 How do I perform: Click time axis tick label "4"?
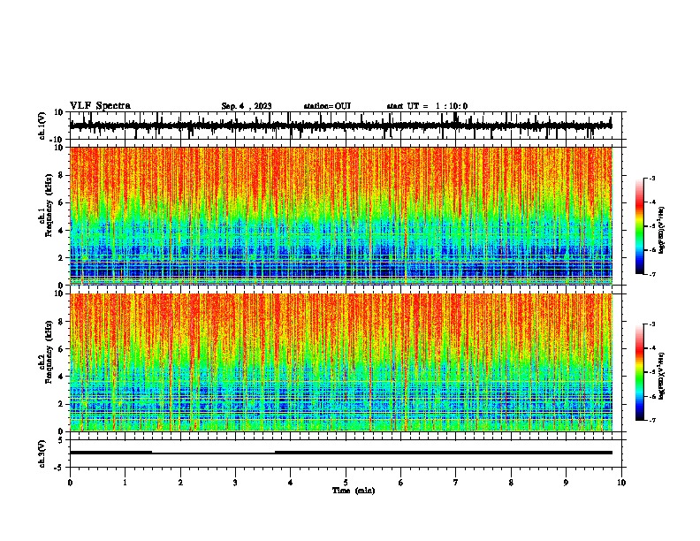click(291, 483)
